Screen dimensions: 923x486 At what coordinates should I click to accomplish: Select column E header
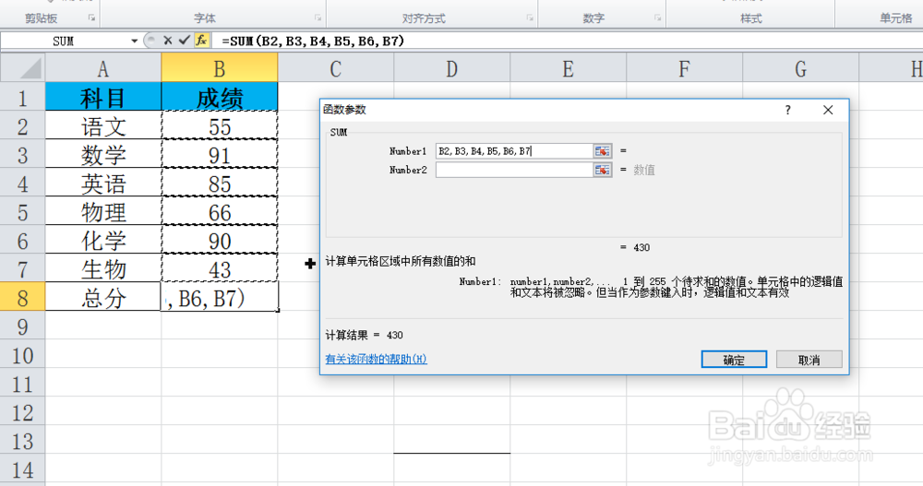click(x=568, y=68)
